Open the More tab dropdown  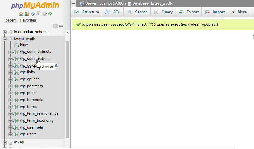[239, 12]
